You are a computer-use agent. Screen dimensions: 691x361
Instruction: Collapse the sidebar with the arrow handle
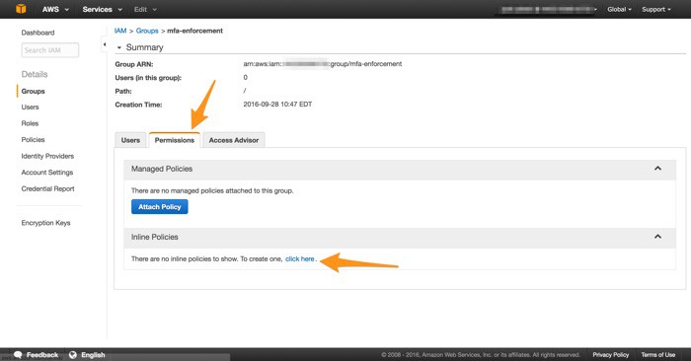coord(105,44)
